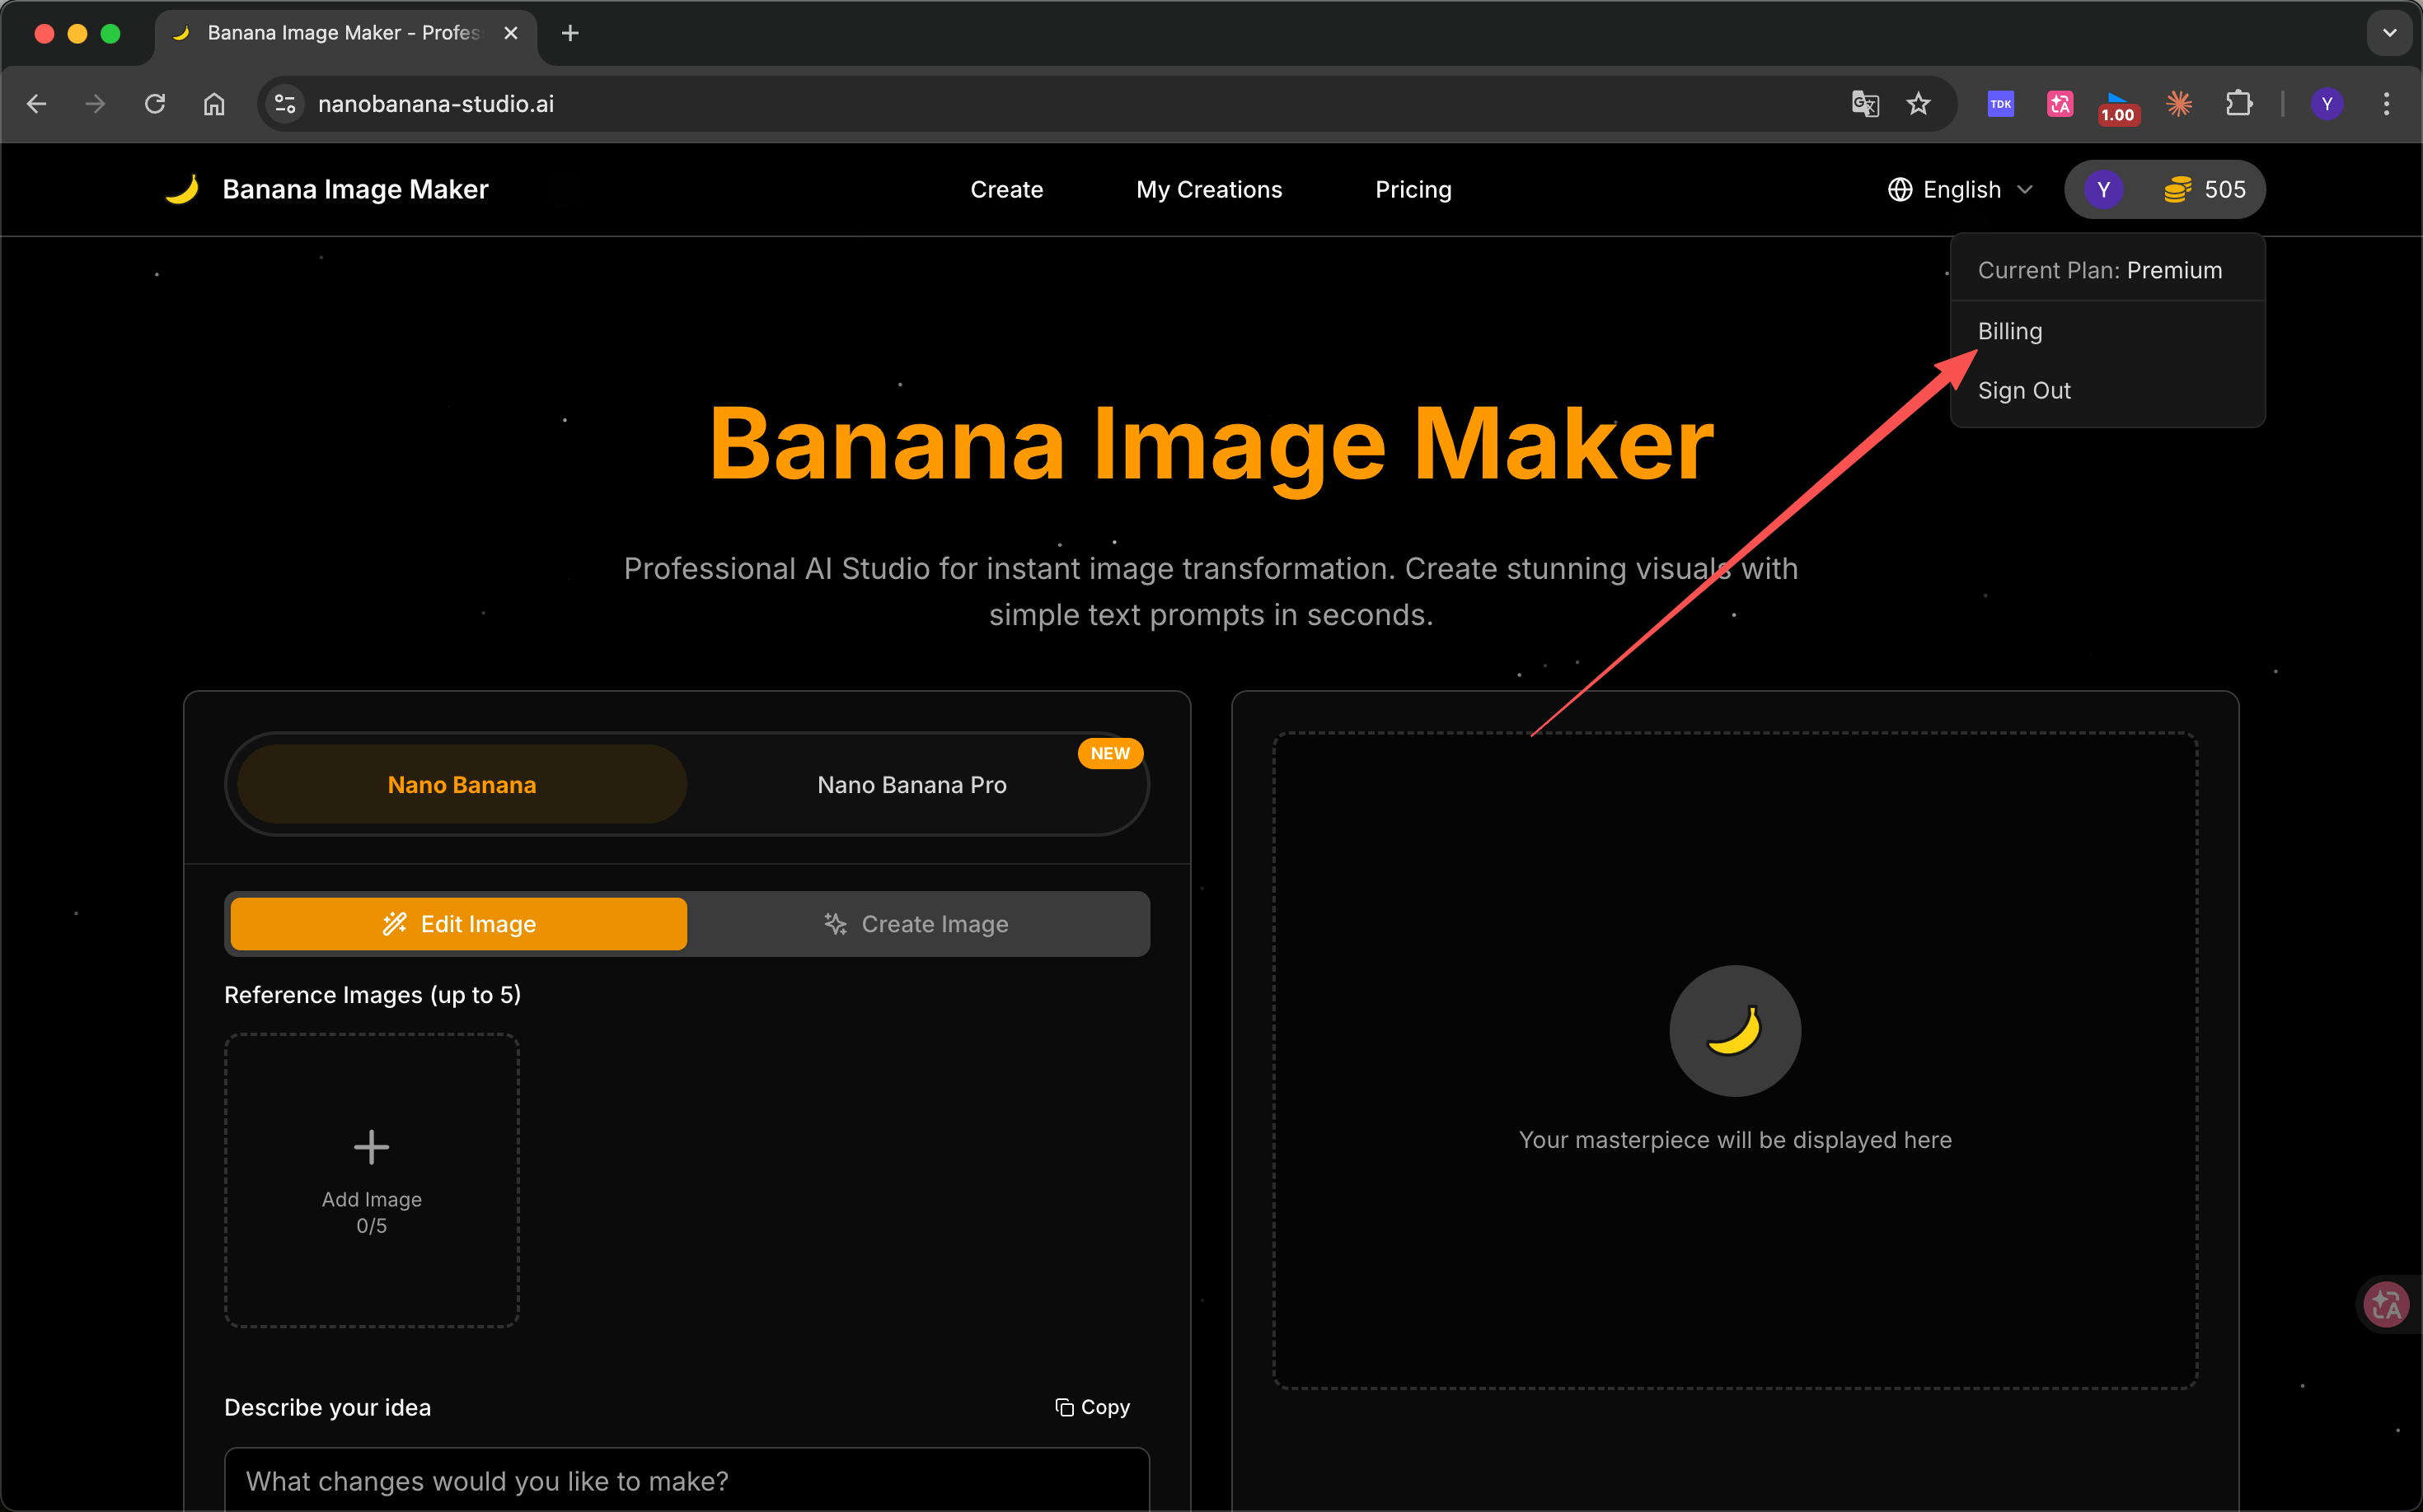
Task: Open the TDK browser extension
Action: pyautogui.click(x=1999, y=104)
